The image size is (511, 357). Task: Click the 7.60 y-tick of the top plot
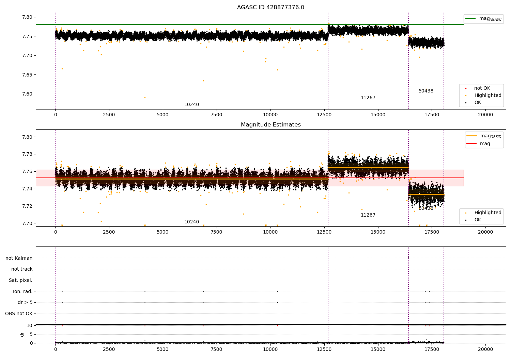point(27,94)
